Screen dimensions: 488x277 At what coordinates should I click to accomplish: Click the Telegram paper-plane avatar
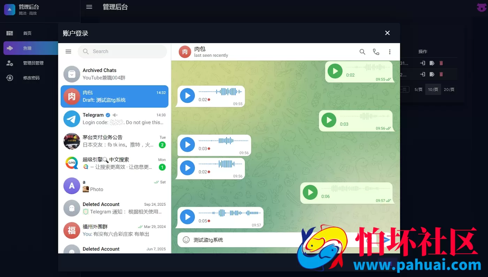72,119
